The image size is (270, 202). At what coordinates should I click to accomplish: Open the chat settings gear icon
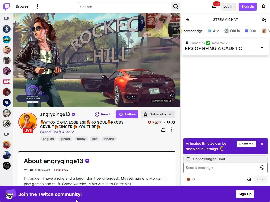tap(249, 179)
